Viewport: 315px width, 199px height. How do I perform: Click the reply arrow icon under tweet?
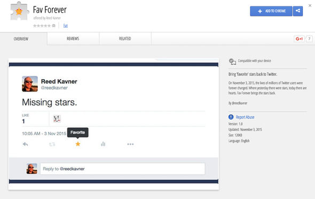point(25,144)
